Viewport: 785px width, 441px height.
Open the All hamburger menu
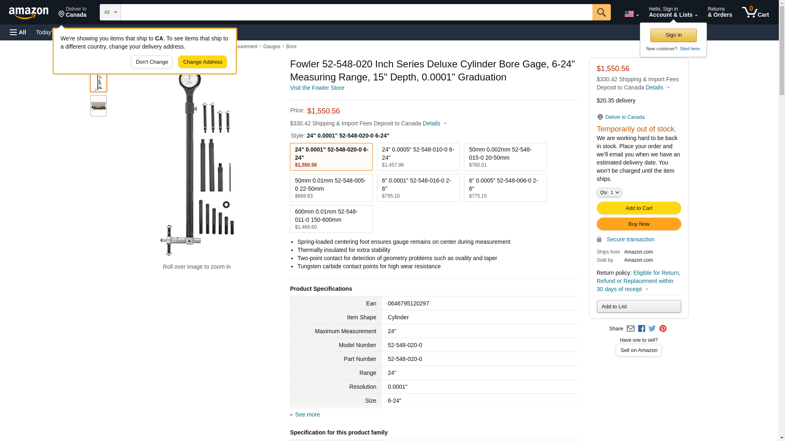(18, 32)
